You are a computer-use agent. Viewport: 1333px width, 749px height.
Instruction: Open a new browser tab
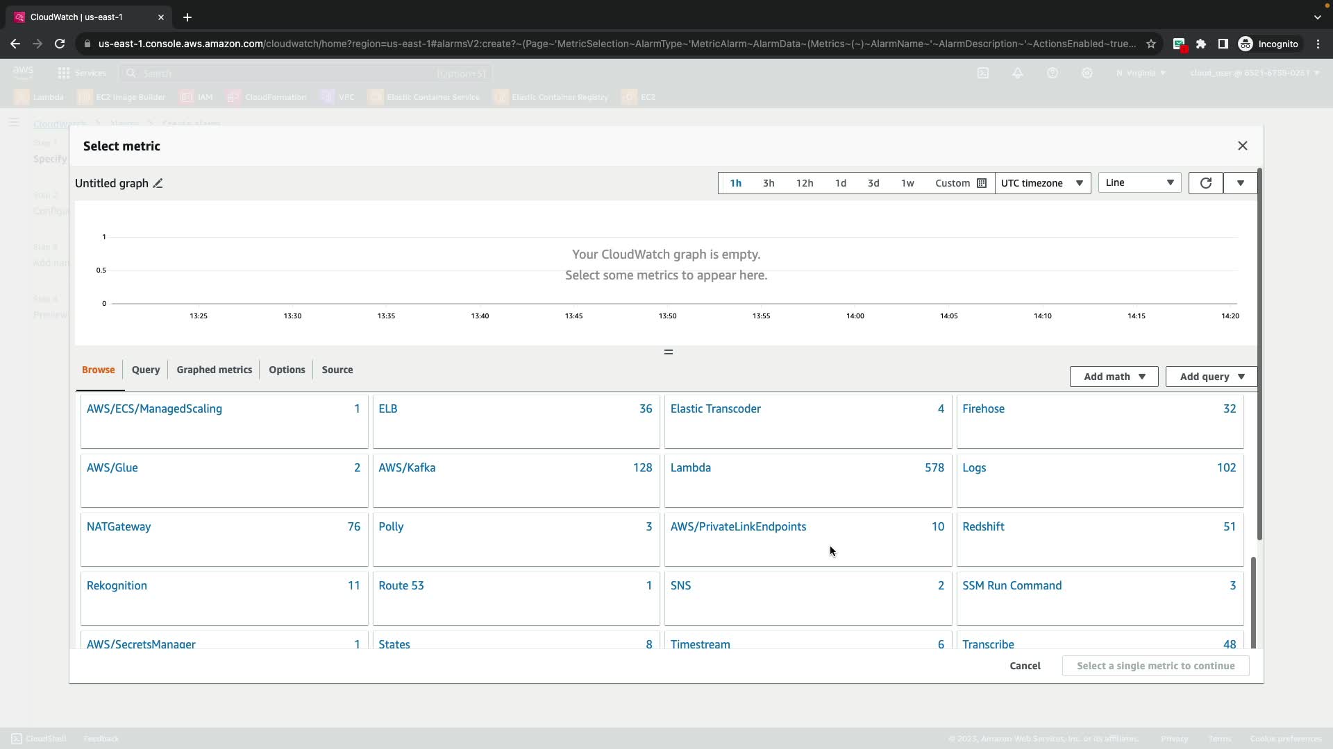click(x=187, y=17)
